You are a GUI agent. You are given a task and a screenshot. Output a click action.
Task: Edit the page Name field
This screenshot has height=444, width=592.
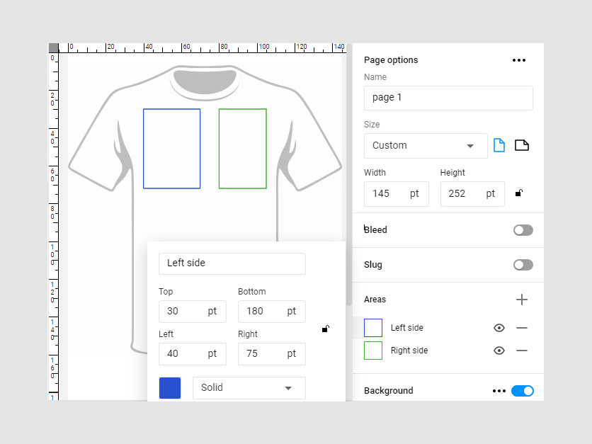tap(448, 98)
